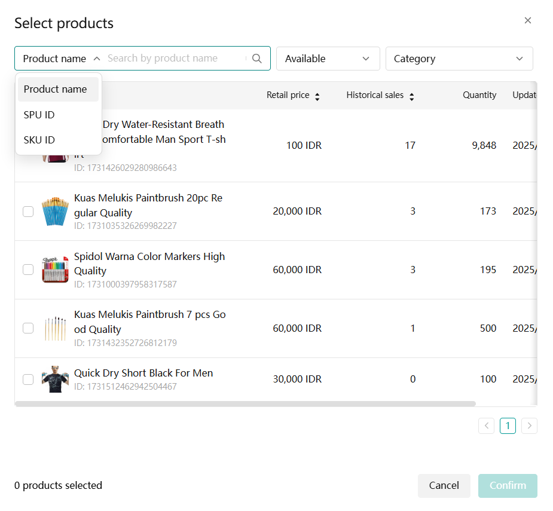This screenshot has height=511, width=553.
Task: Sort by Retail price arrows
Action: 317,96
